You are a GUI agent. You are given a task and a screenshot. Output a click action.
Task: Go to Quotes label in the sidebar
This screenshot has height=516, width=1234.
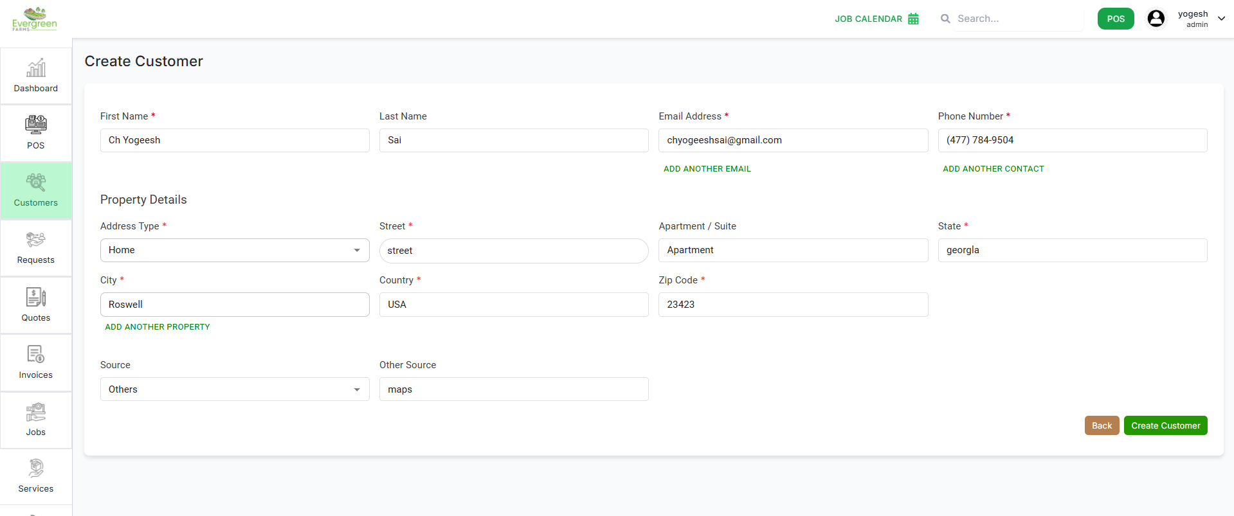36,318
